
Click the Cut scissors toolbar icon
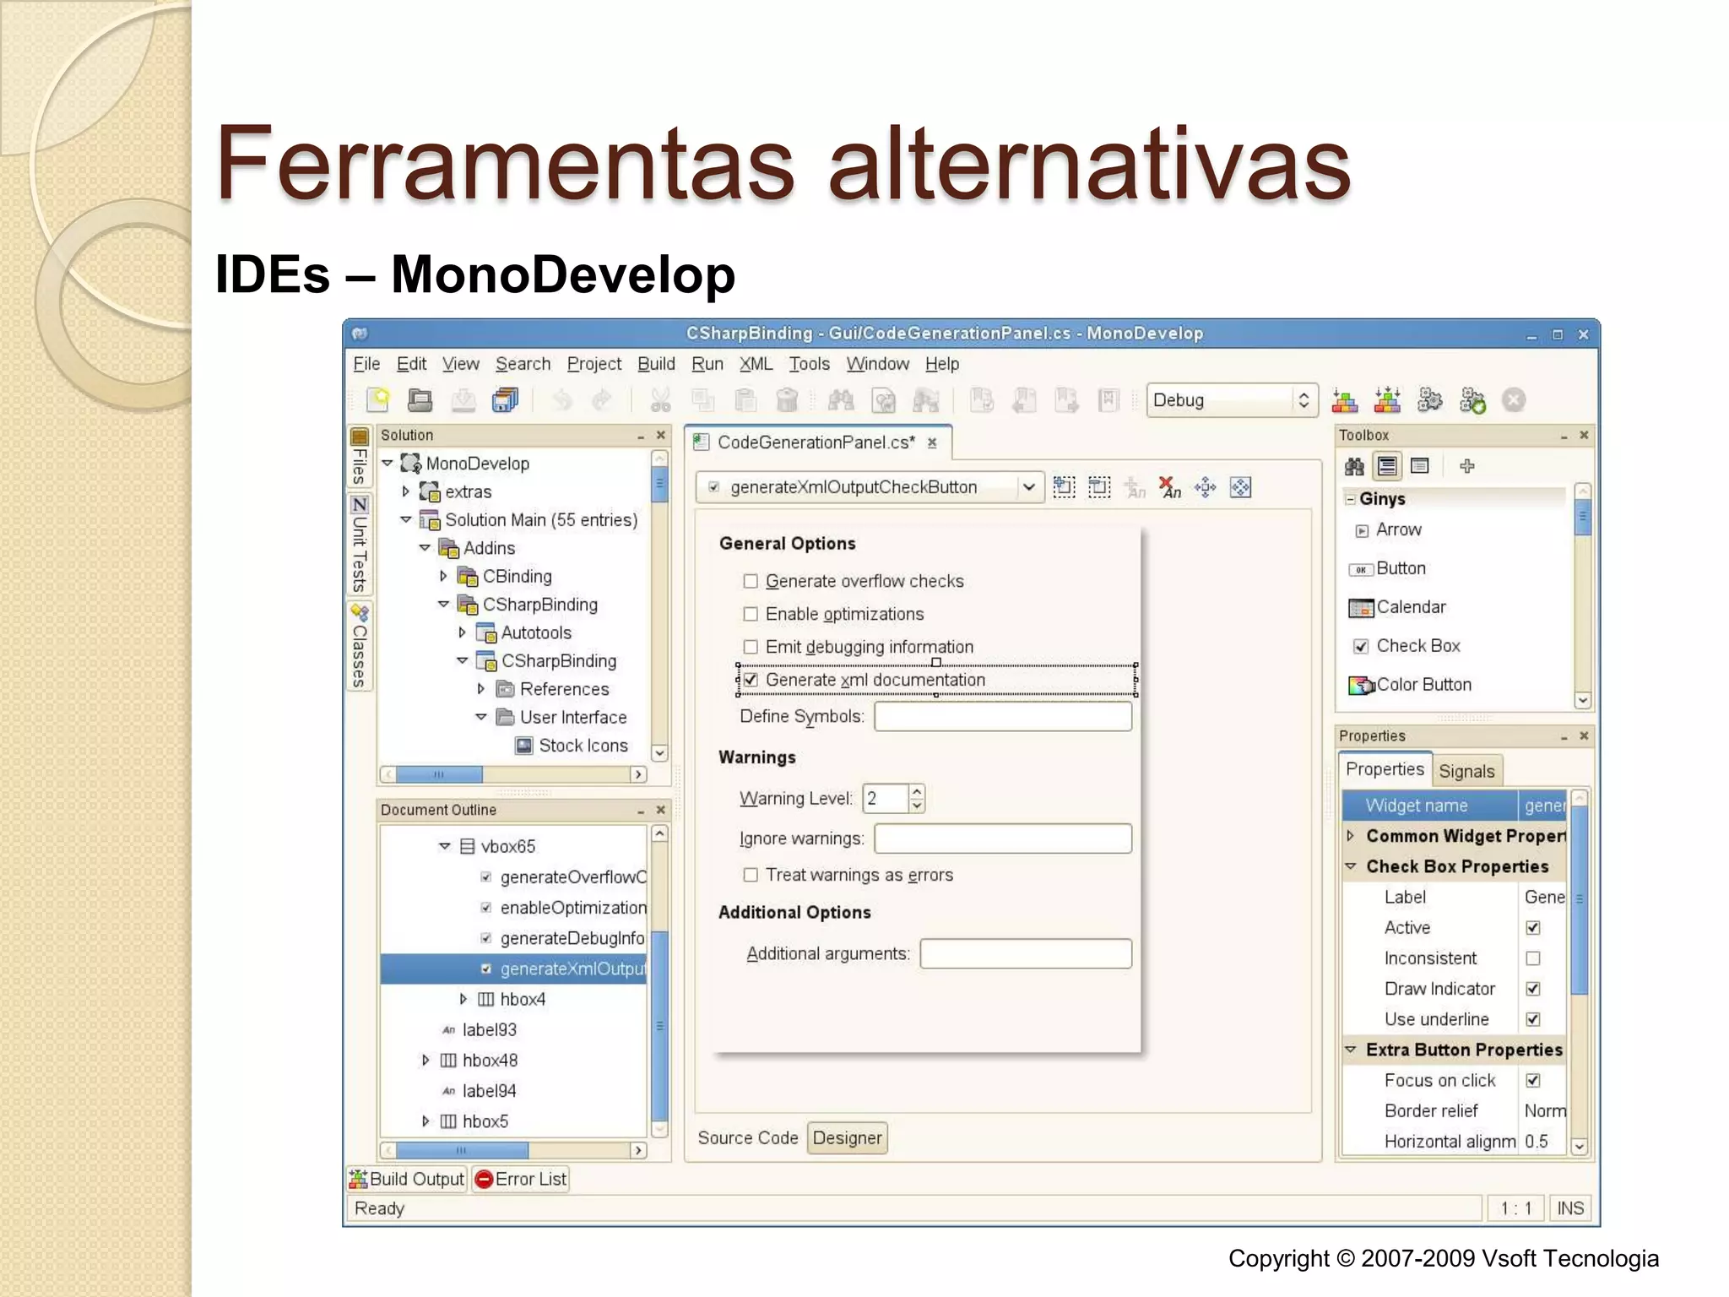click(660, 399)
